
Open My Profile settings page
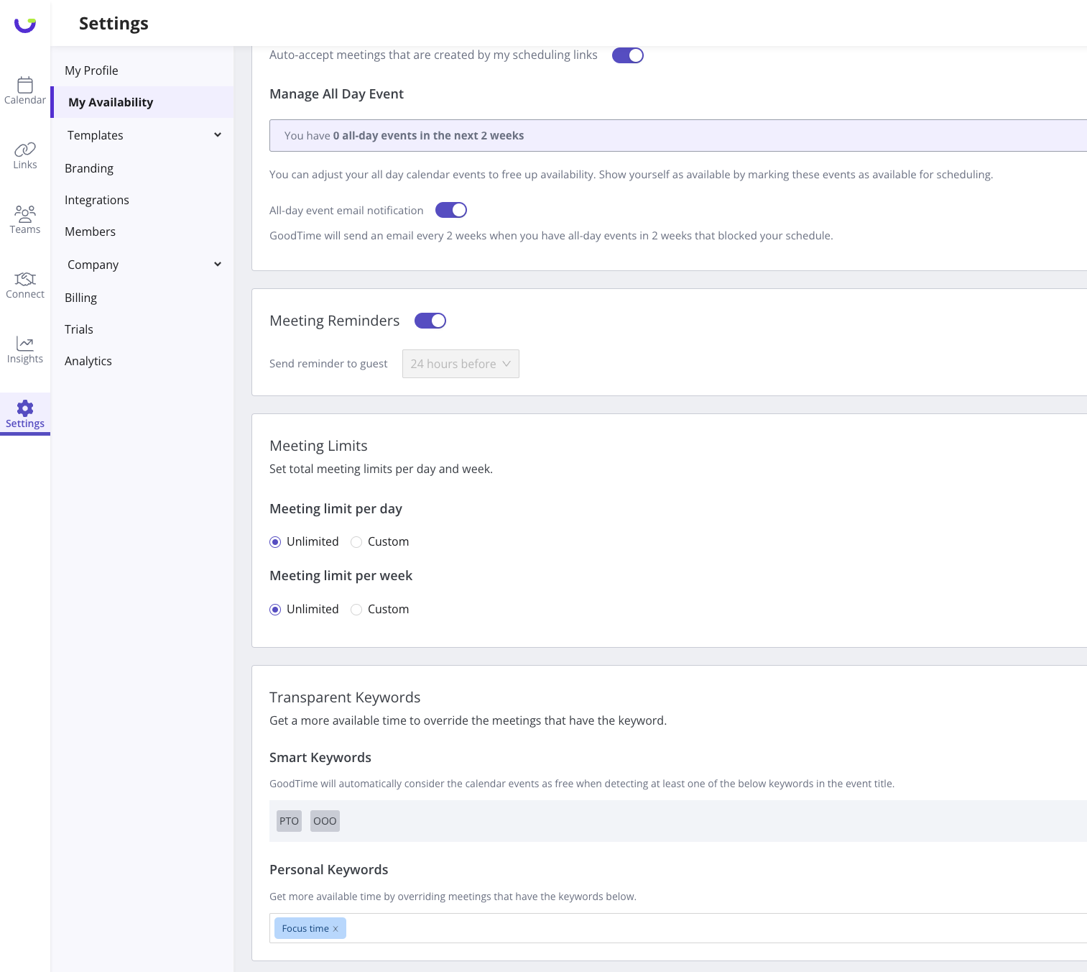[91, 70]
